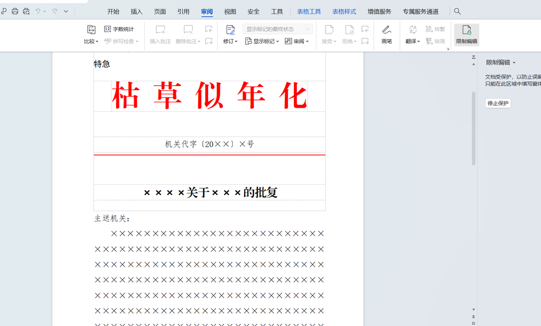Switch to the 引用 tab
Image resolution: width=541 pixels, height=326 pixels.
[183, 12]
